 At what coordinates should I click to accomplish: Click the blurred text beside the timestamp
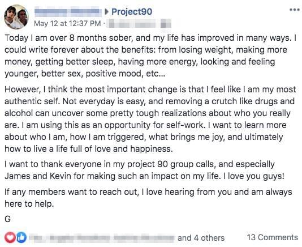[132, 24]
